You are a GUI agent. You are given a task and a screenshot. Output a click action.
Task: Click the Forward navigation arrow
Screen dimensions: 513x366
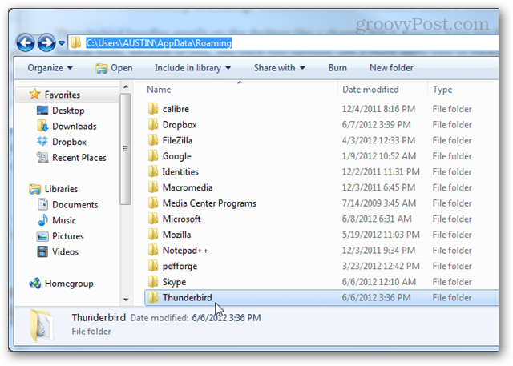(x=46, y=42)
